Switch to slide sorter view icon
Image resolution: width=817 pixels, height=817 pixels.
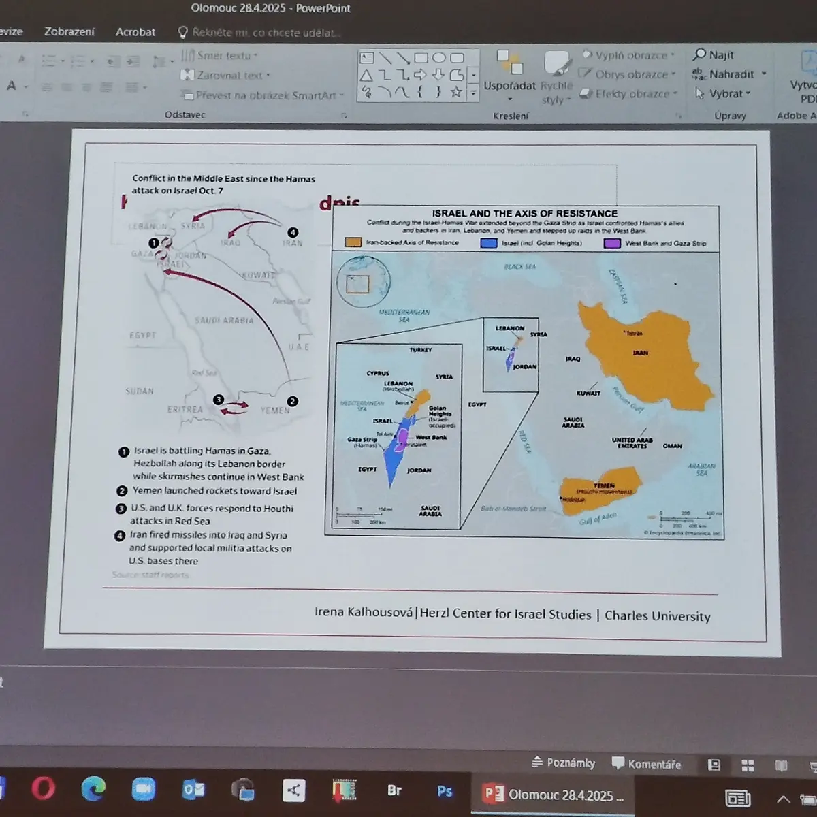coord(748,765)
